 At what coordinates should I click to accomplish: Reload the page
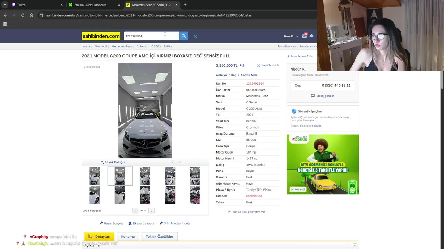tap(23, 15)
